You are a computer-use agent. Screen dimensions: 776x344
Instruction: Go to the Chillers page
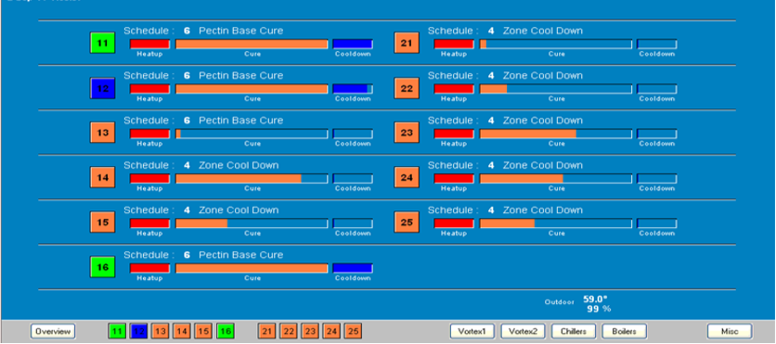coord(574,331)
